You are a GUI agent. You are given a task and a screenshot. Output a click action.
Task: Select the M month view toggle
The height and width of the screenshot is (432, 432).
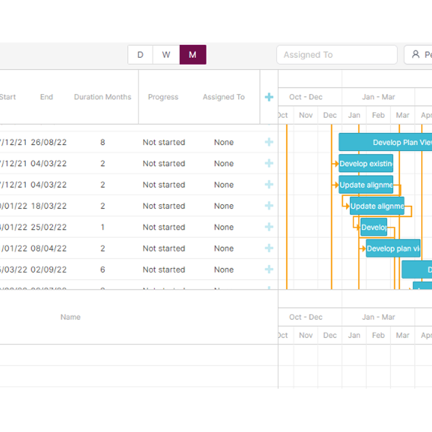coord(193,55)
